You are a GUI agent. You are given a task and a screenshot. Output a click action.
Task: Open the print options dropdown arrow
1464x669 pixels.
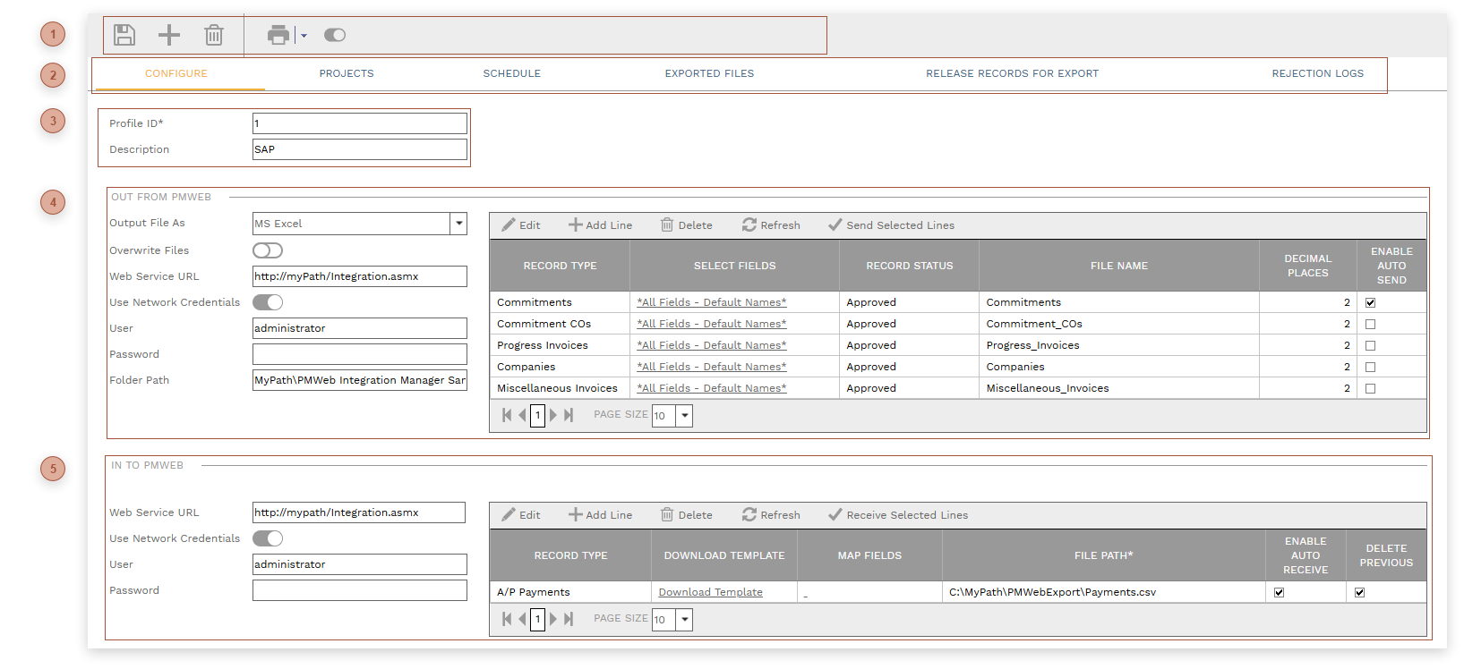click(x=304, y=36)
